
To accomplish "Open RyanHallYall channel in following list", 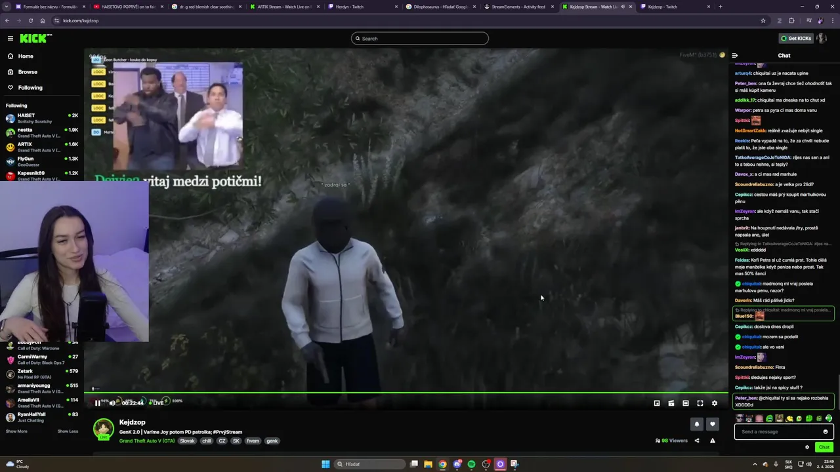I will 41,417.
